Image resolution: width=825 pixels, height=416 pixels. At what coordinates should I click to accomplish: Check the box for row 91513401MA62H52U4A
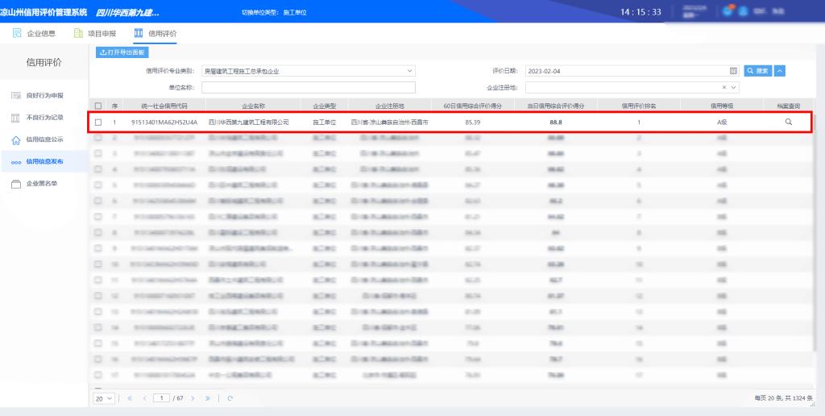[97, 123]
